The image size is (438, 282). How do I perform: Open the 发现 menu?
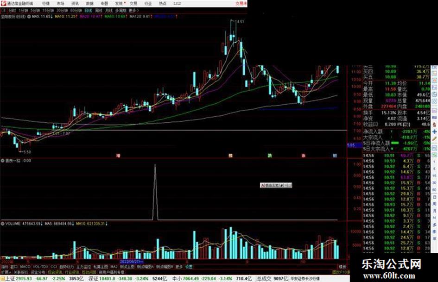(119, 4)
